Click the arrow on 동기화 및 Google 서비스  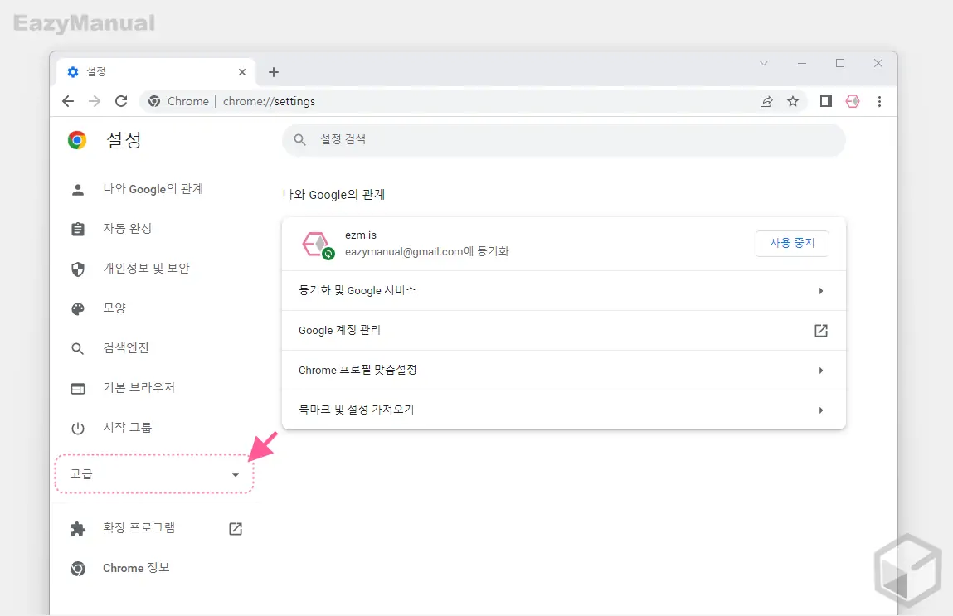click(821, 291)
